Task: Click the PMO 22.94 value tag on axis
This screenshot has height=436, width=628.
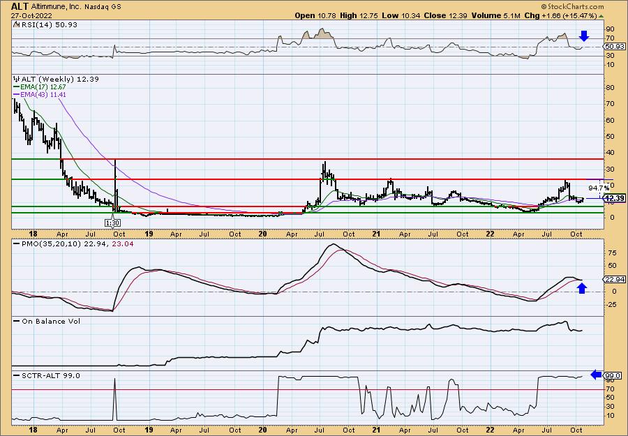Action: coord(614,279)
